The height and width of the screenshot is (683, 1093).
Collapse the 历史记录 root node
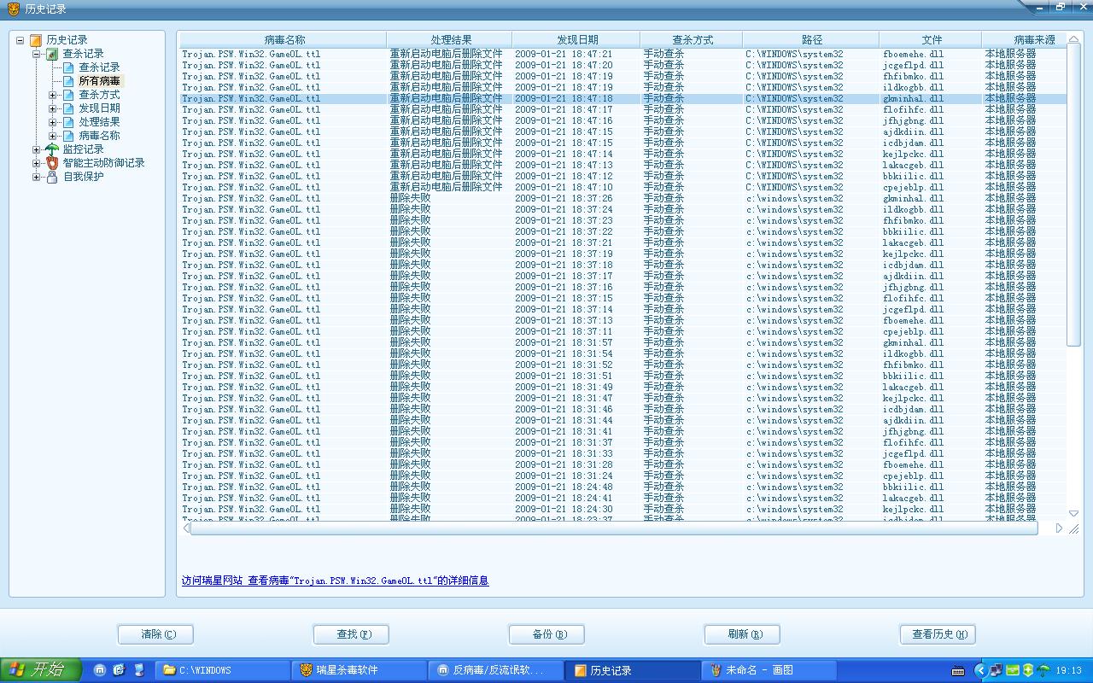(20, 40)
